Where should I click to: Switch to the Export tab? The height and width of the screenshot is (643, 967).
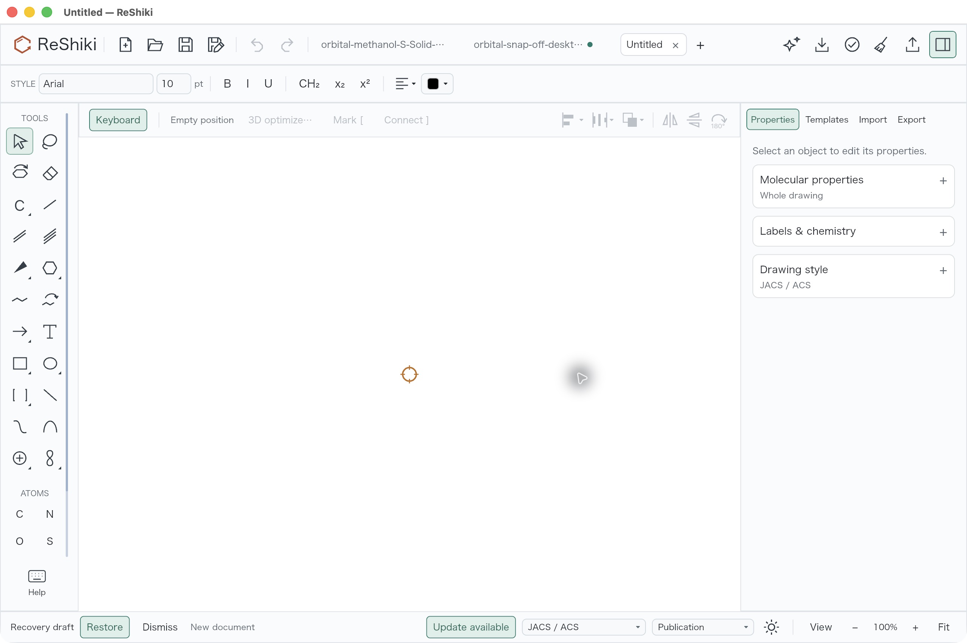(911, 119)
